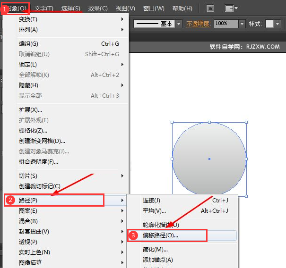Open the 选择(S) menu
Screen dimensions: 286x268
[71, 8]
